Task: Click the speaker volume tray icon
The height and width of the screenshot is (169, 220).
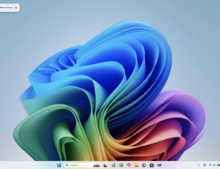Action: [213, 165]
